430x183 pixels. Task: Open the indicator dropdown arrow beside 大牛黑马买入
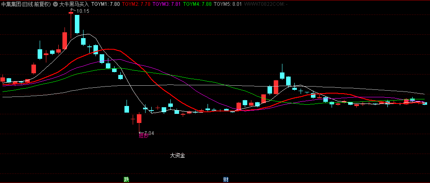(x=55, y=5)
